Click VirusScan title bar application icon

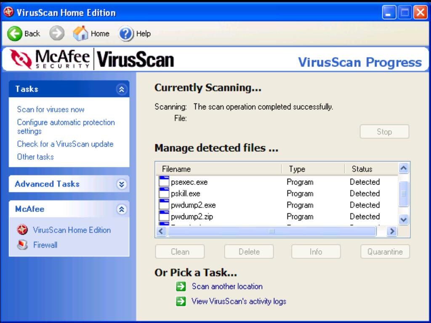(x=8, y=12)
